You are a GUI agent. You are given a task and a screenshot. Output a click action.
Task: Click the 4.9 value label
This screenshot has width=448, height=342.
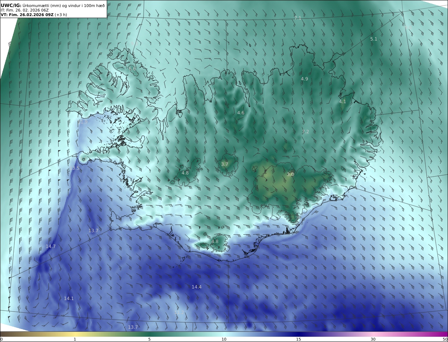tap(304, 79)
